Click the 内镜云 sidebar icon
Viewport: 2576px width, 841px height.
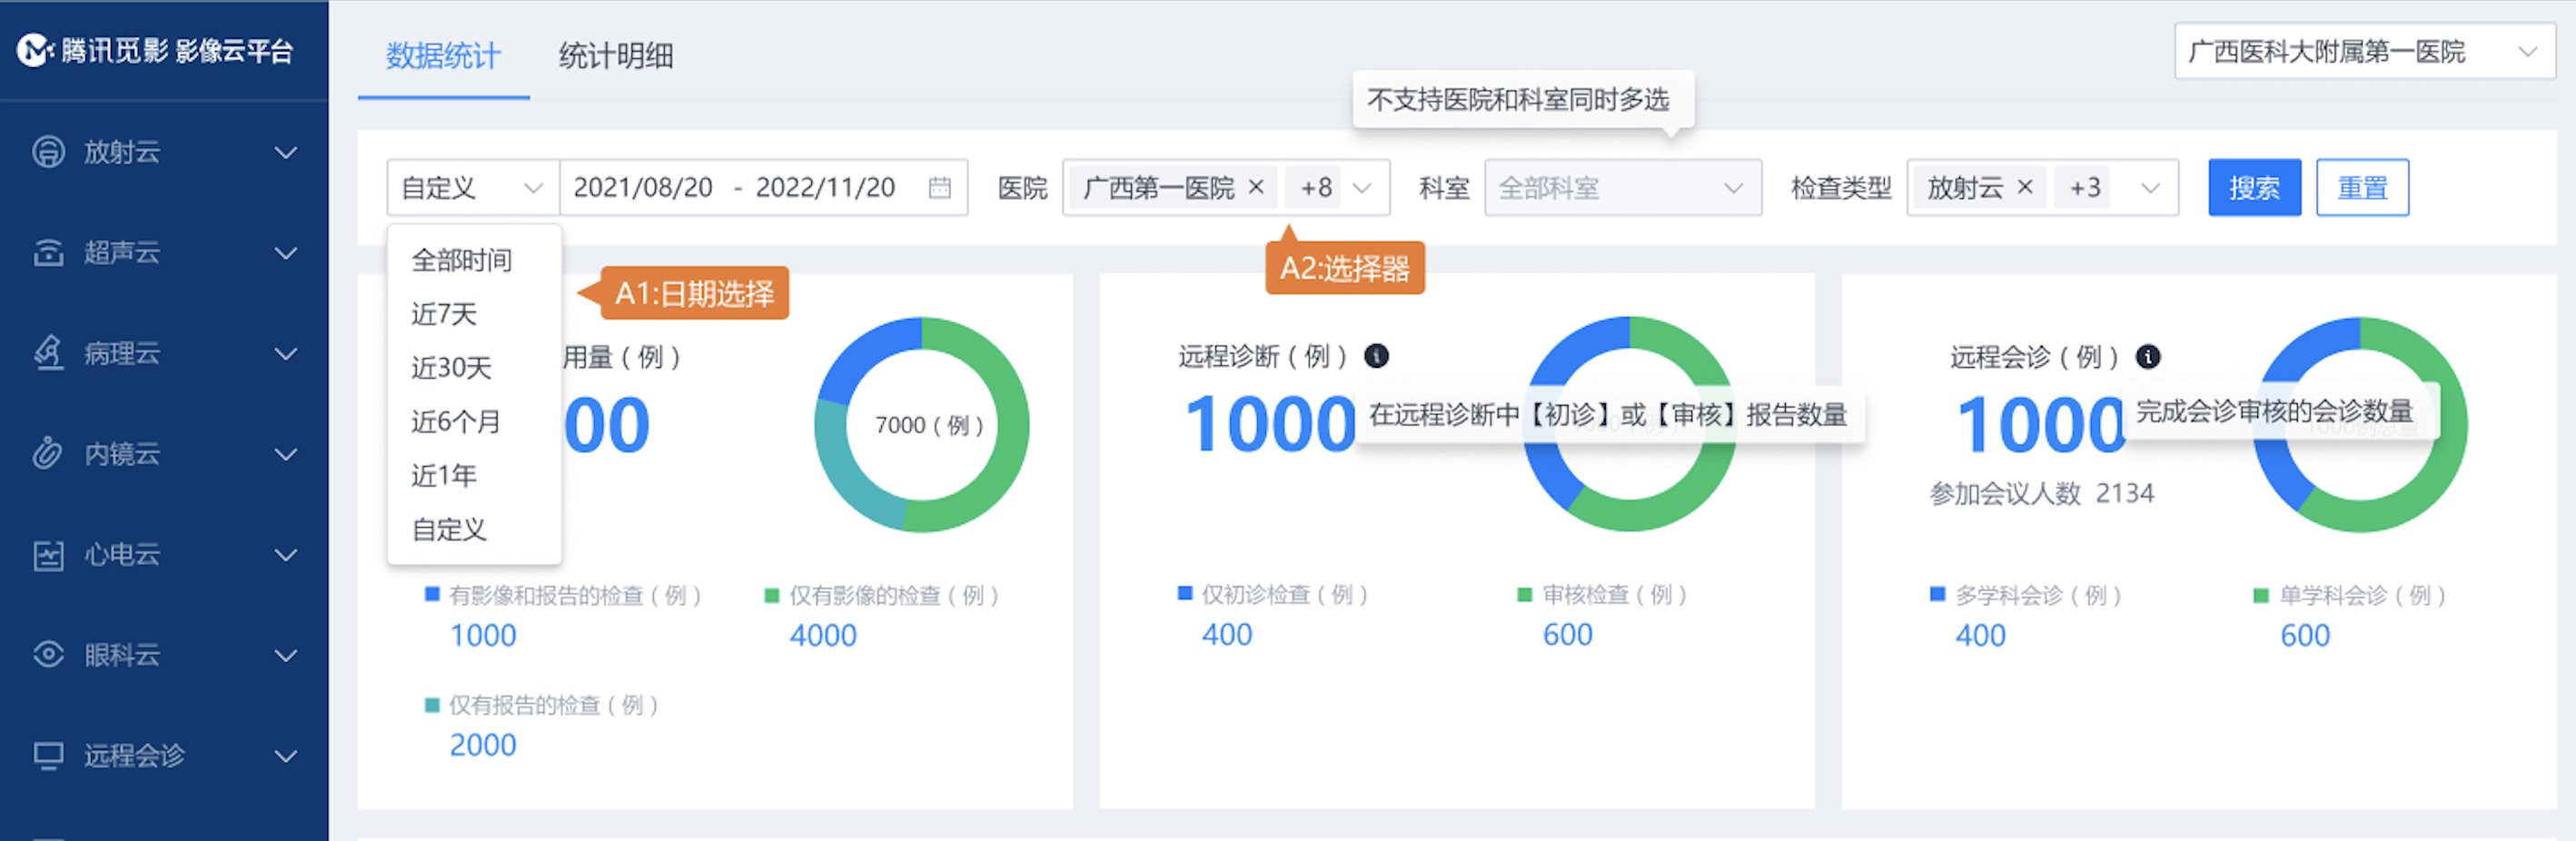(x=48, y=454)
